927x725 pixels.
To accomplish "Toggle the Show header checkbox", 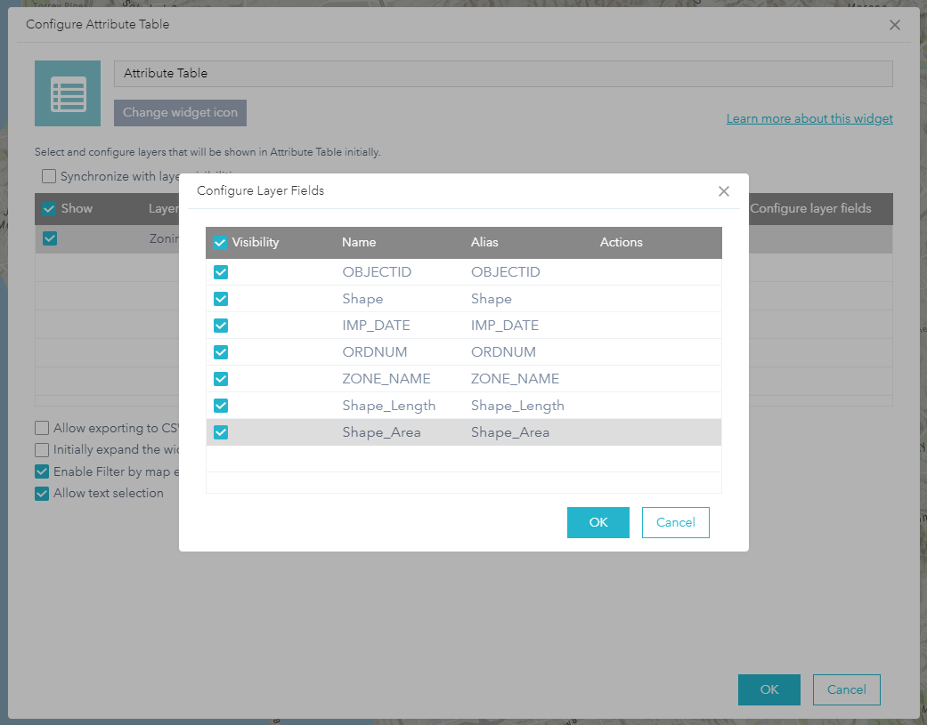I will tap(49, 208).
